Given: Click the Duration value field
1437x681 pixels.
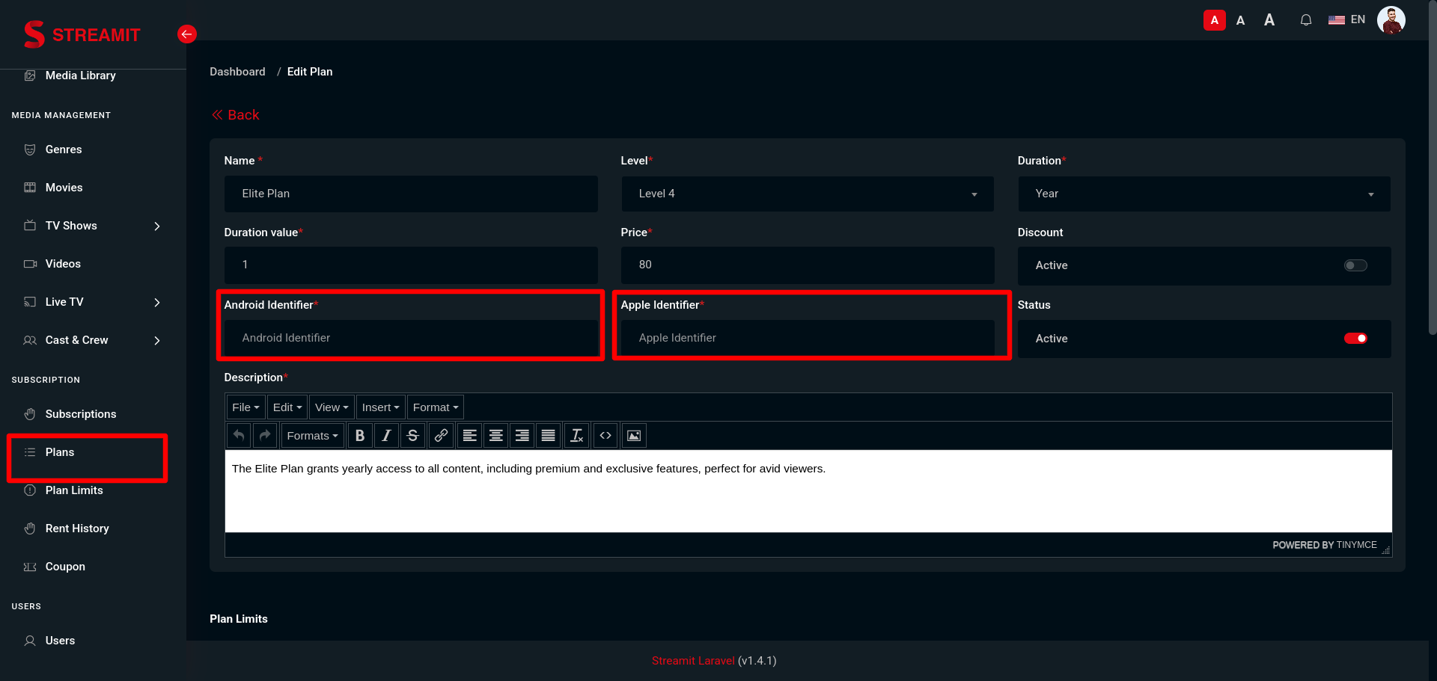Looking at the screenshot, I should click(411, 265).
